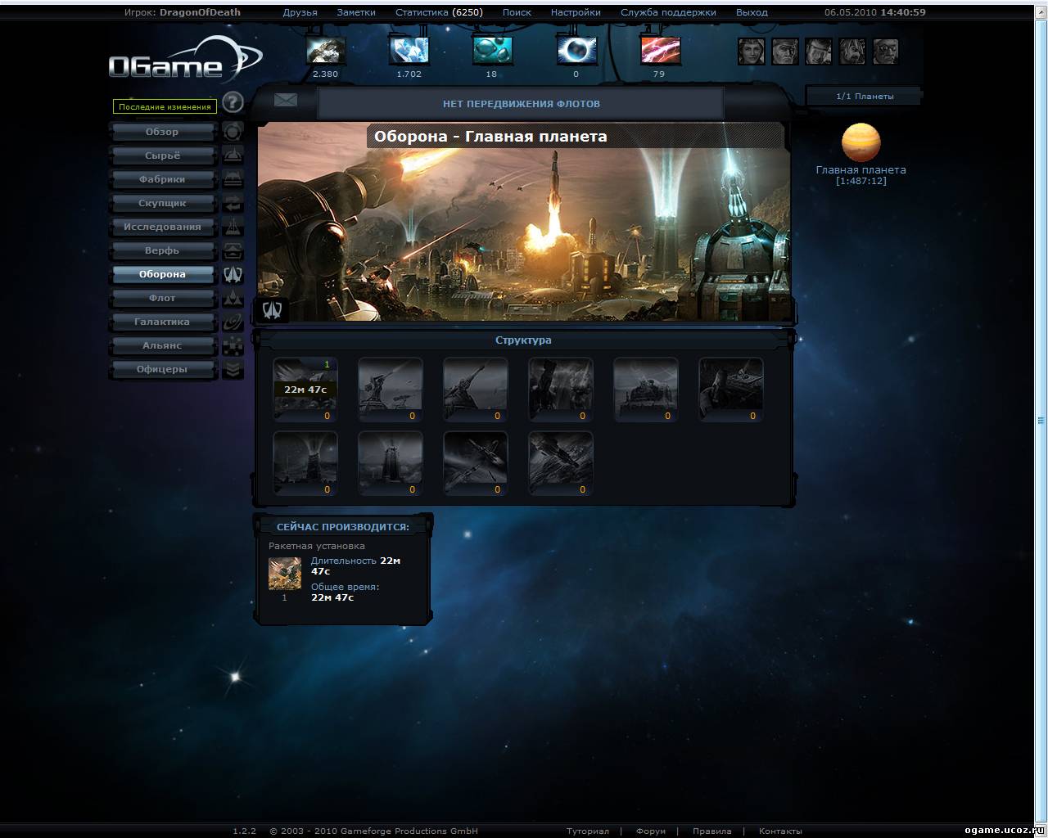Open the Geologist officer portrait
This screenshot has width=1048, height=838.
(x=851, y=52)
